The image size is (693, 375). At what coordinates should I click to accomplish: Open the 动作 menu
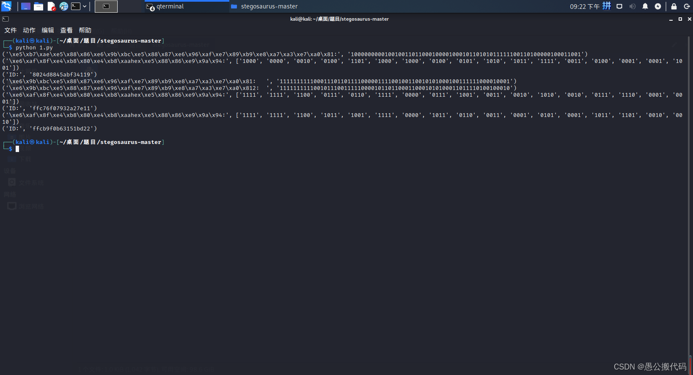click(29, 30)
